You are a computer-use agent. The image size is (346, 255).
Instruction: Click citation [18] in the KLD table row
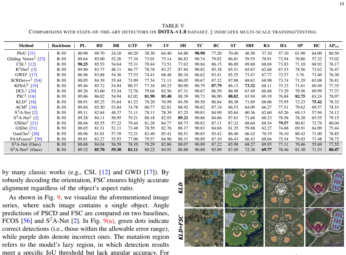tap(33, 102)
